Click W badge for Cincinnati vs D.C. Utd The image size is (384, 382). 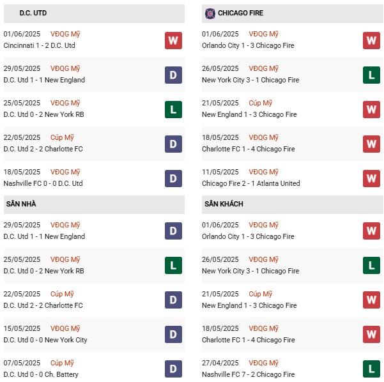(173, 40)
